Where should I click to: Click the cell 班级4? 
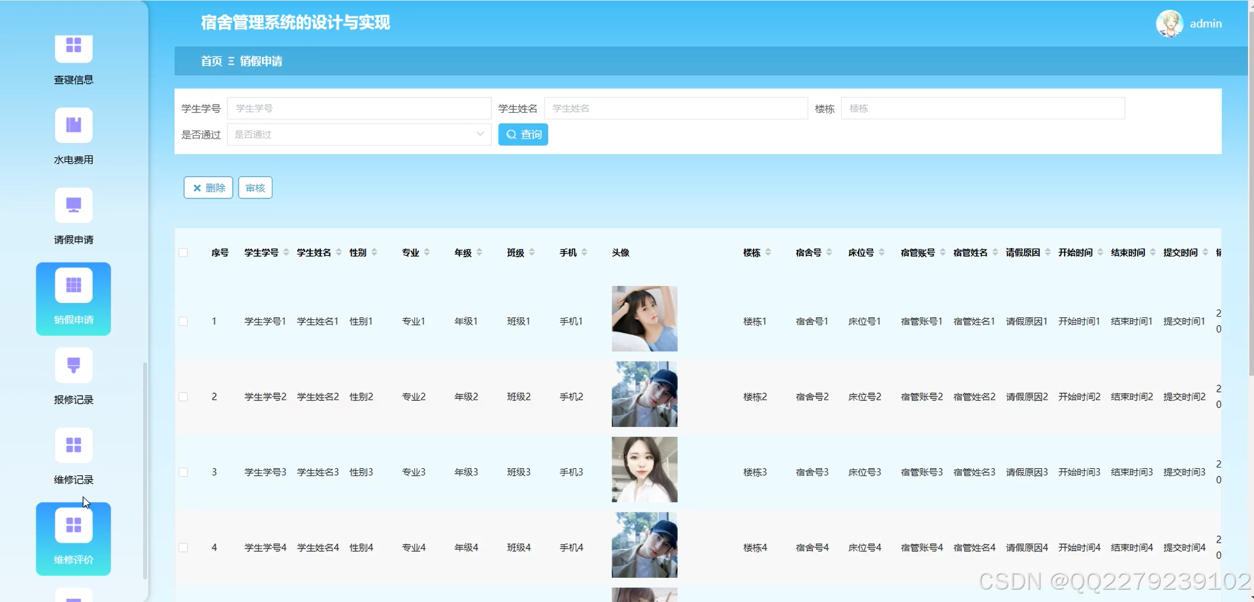[519, 548]
